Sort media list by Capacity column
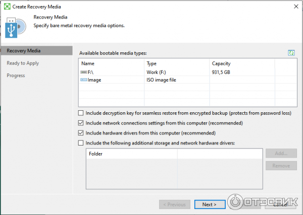The height and width of the screenshot is (215, 303). (242, 63)
